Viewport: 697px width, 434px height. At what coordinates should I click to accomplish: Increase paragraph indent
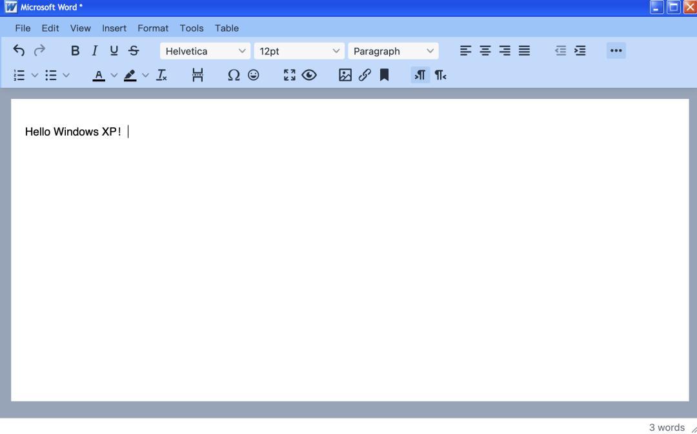pos(580,50)
